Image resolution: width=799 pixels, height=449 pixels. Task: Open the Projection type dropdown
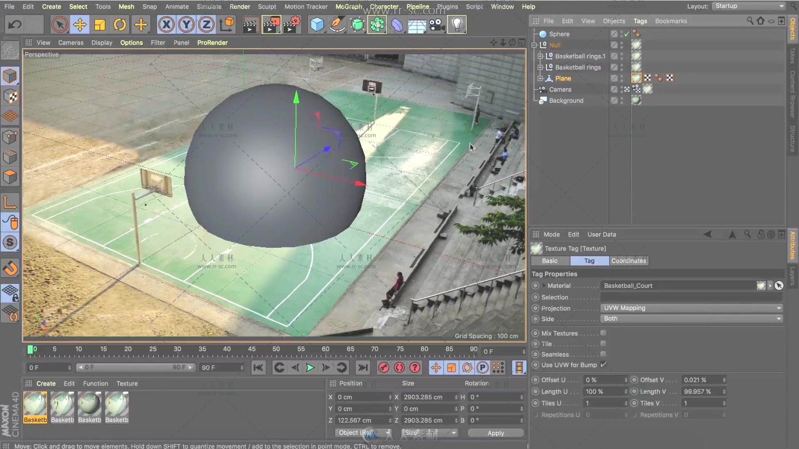point(692,308)
